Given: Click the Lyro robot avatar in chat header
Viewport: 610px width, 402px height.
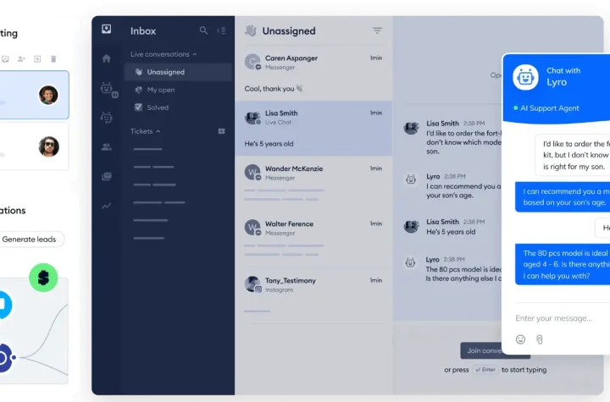Looking at the screenshot, I should pyautogui.click(x=526, y=77).
